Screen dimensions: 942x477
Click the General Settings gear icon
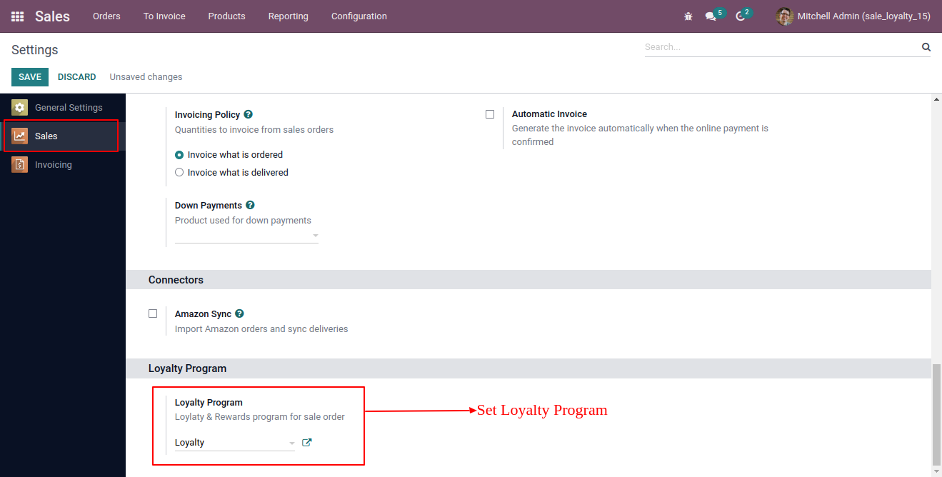(x=19, y=107)
